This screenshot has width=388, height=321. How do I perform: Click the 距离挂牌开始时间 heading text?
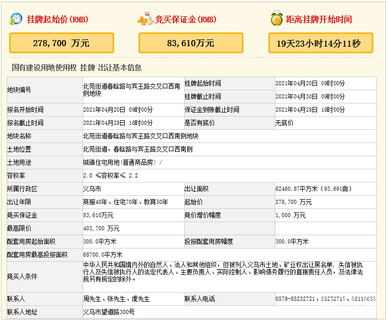point(319,20)
